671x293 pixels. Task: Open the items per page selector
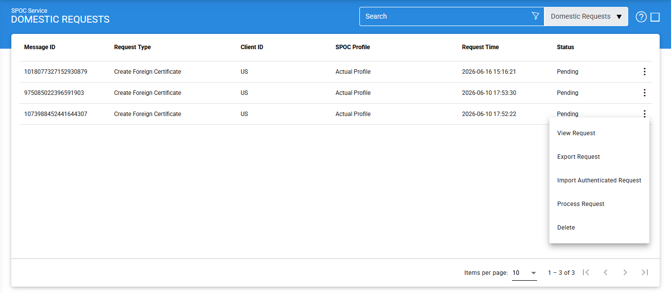524,273
